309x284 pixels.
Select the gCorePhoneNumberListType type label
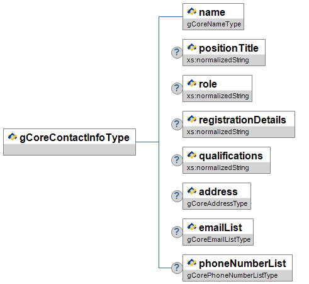(x=232, y=275)
